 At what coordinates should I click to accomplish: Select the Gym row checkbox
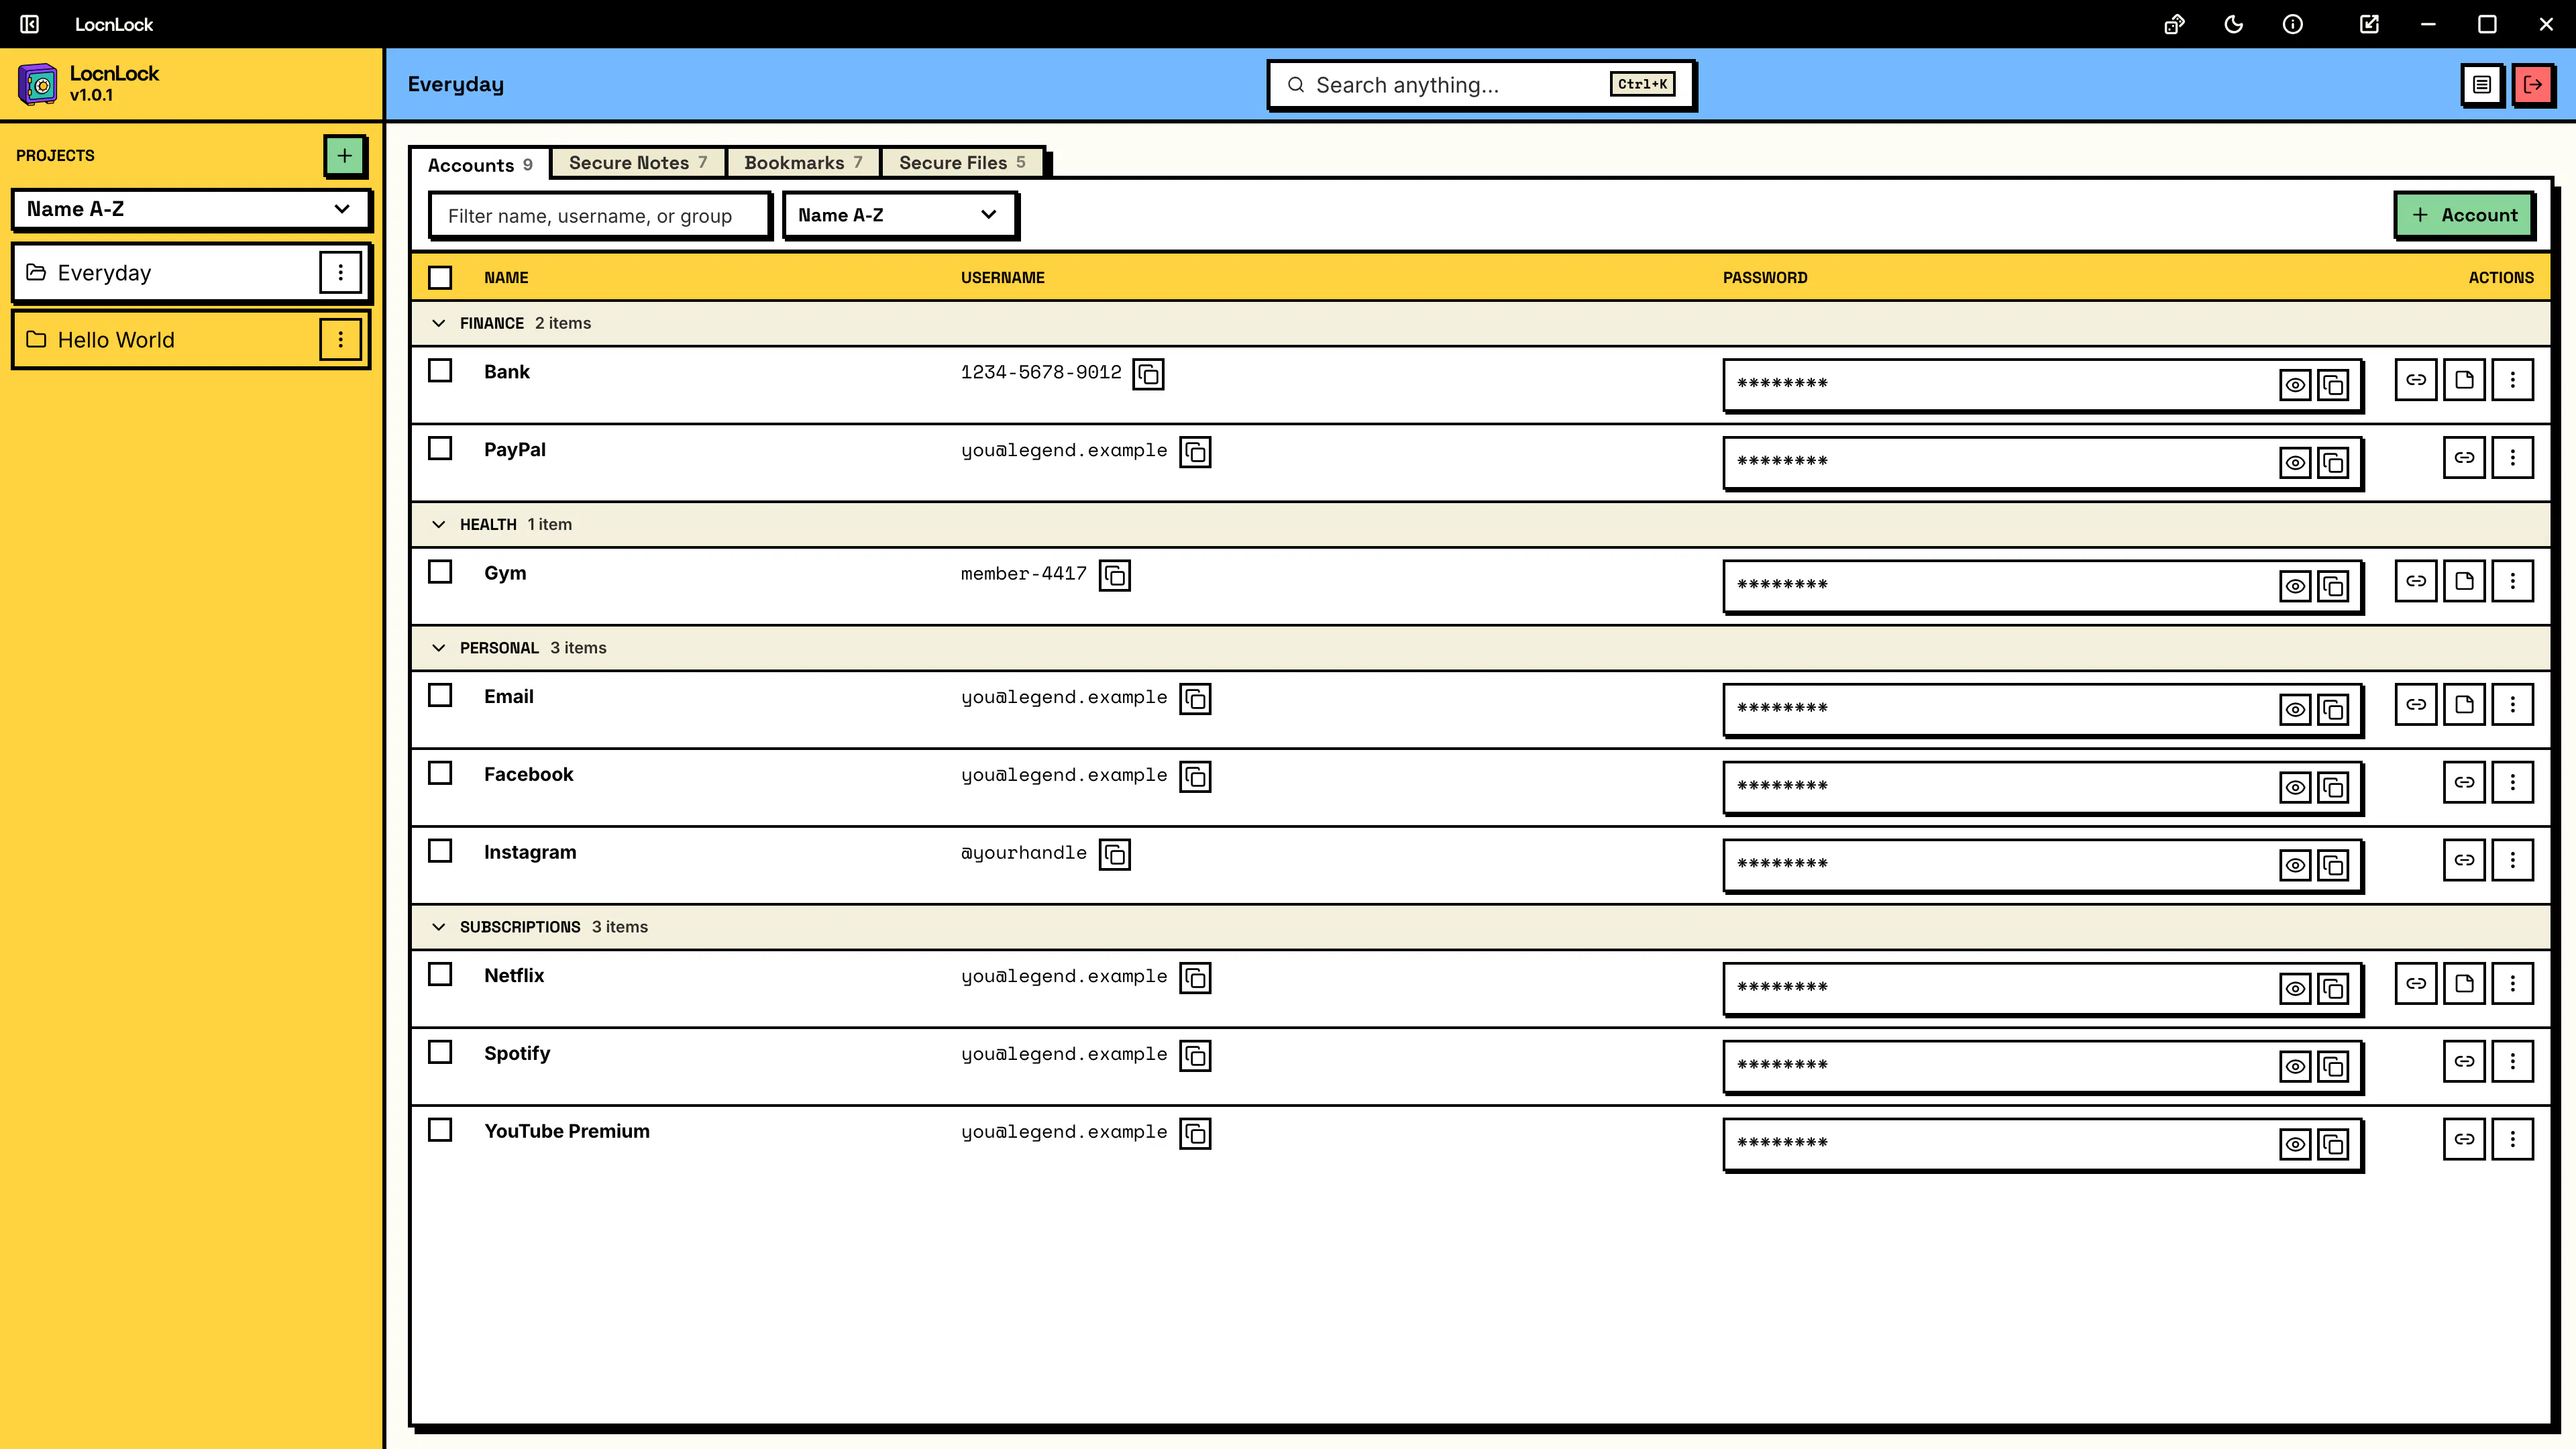[x=440, y=572]
